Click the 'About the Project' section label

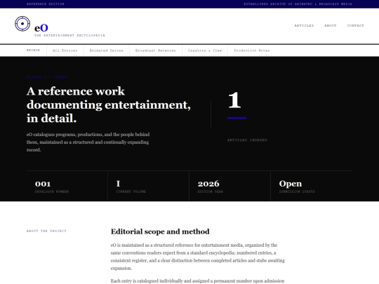click(x=46, y=231)
